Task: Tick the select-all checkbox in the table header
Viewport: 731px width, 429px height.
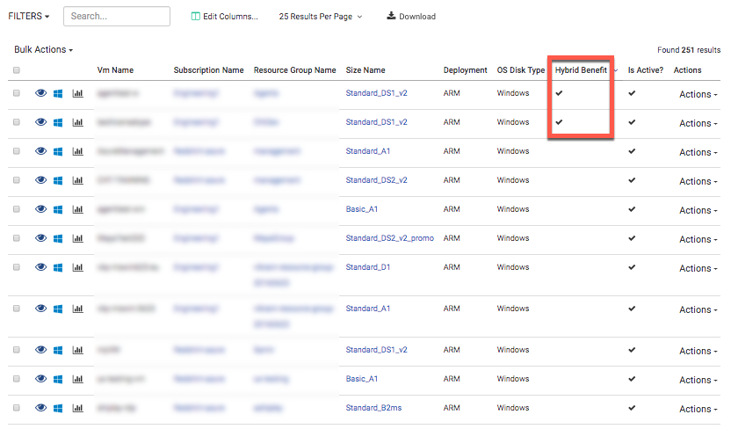Action: pyautogui.click(x=17, y=70)
